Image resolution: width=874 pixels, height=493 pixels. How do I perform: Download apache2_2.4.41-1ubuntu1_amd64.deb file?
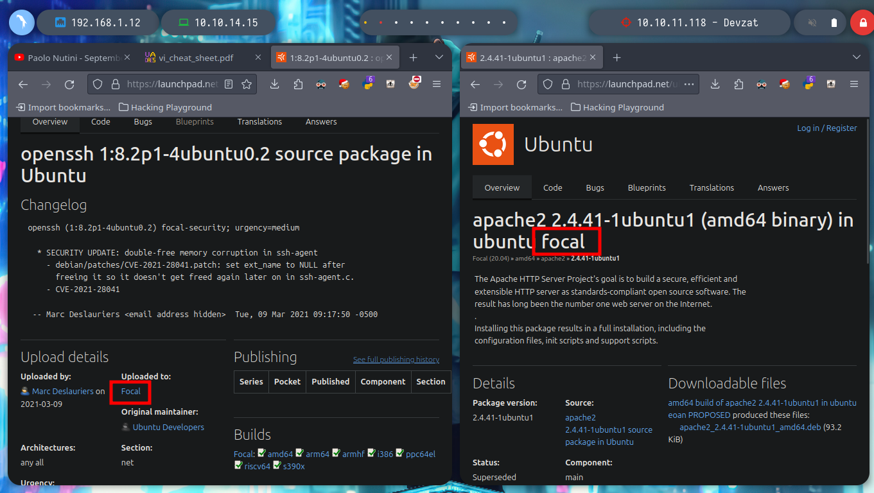(x=749, y=427)
